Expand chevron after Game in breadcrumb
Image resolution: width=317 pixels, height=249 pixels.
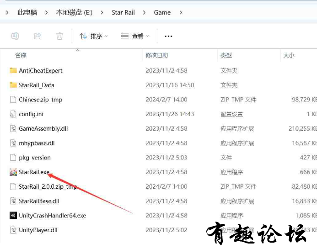pyautogui.click(x=181, y=12)
